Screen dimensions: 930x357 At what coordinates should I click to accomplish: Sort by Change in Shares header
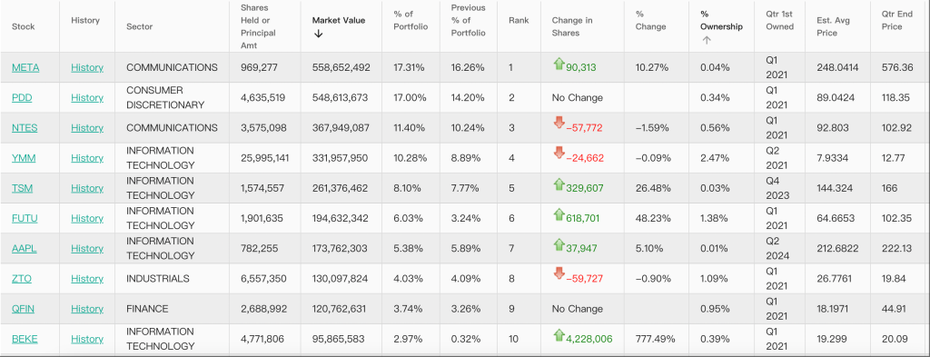point(572,26)
